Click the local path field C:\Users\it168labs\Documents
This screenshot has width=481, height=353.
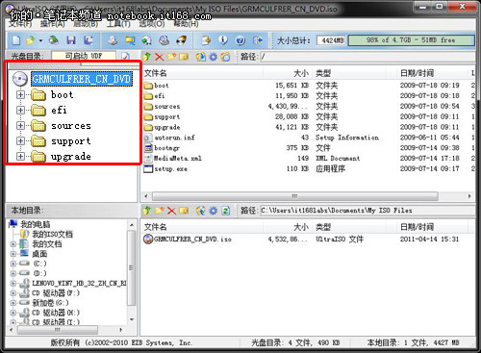[367, 211]
